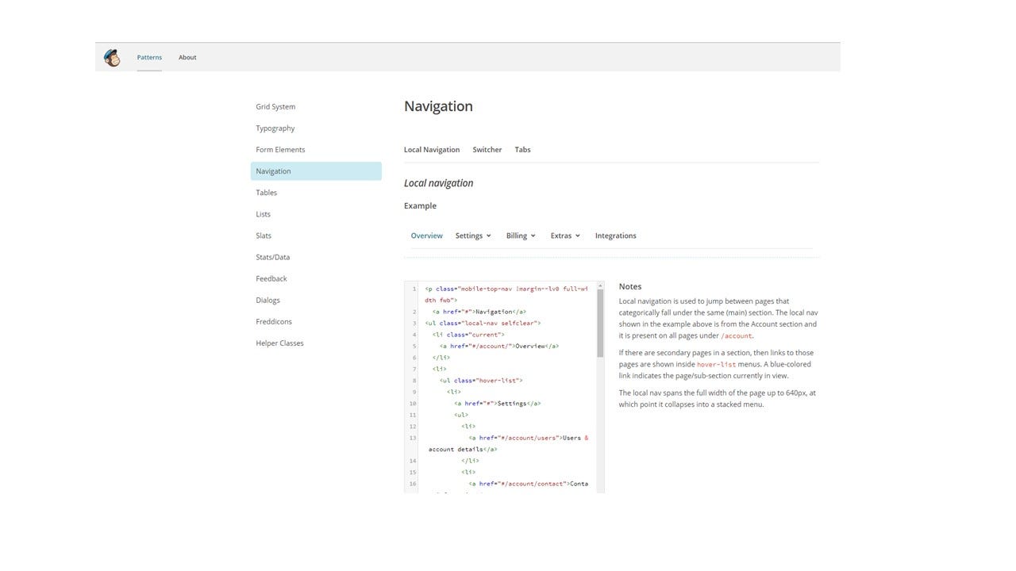The height and width of the screenshot is (571, 1016).
Task: Click Overview in the example navigation
Action: coord(426,235)
